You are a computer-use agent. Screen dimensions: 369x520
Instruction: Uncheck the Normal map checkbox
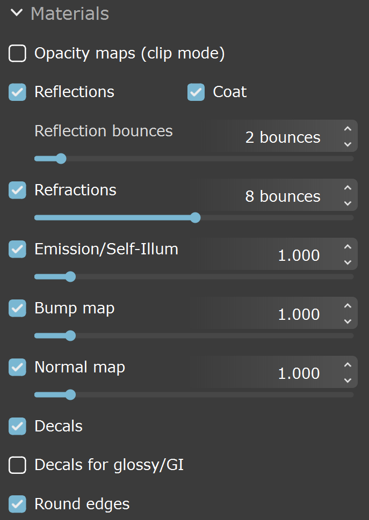tap(17, 367)
